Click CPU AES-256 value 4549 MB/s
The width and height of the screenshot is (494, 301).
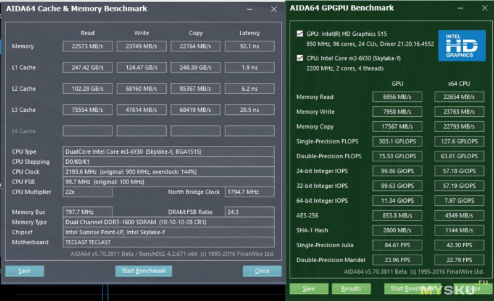pyautogui.click(x=459, y=215)
